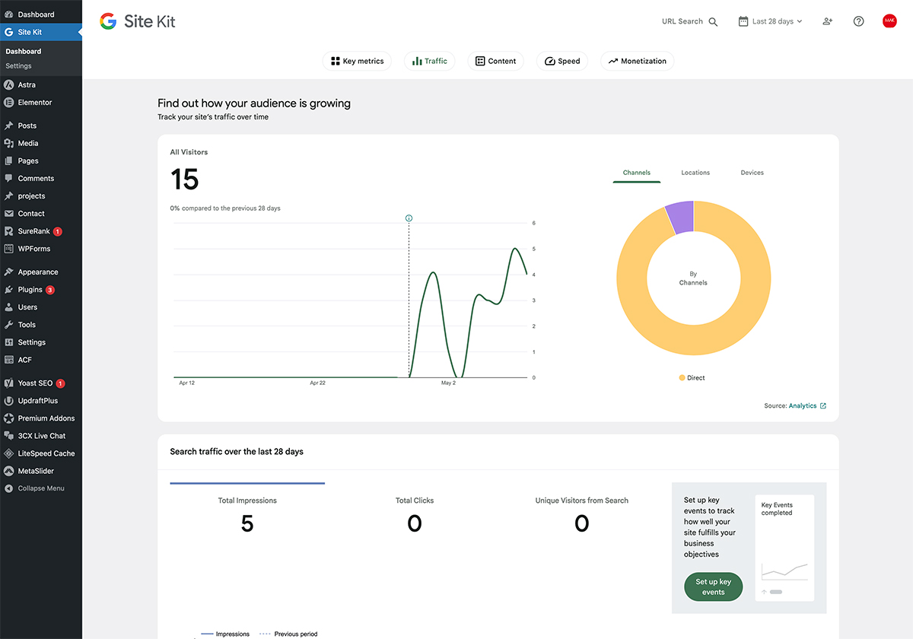Click the red badge on Plugins
This screenshot has width=913, height=639.
click(50, 290)
